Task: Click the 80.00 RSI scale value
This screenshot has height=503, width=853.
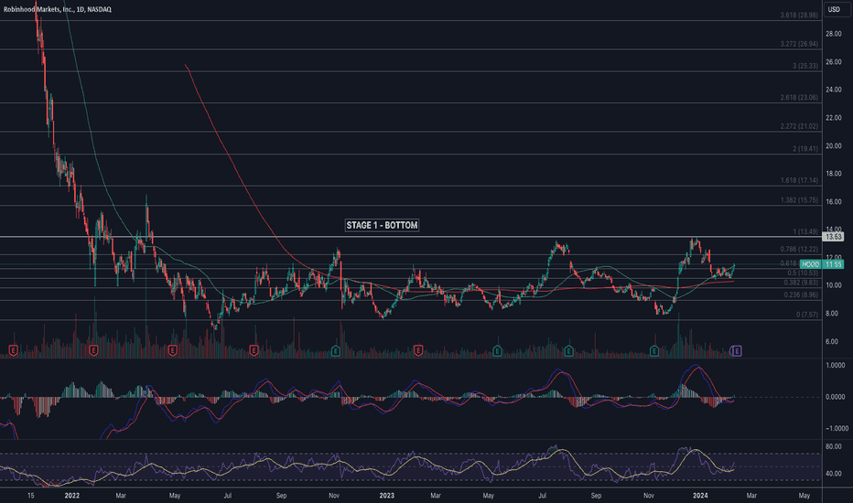Action: tap(834, 447)
